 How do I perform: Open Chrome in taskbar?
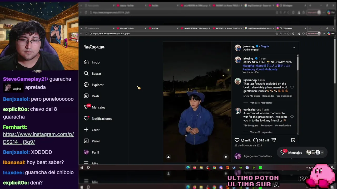(x=214, y=167)
